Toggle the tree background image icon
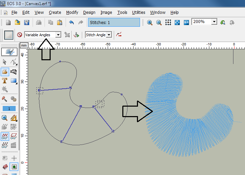 point(14,167)
